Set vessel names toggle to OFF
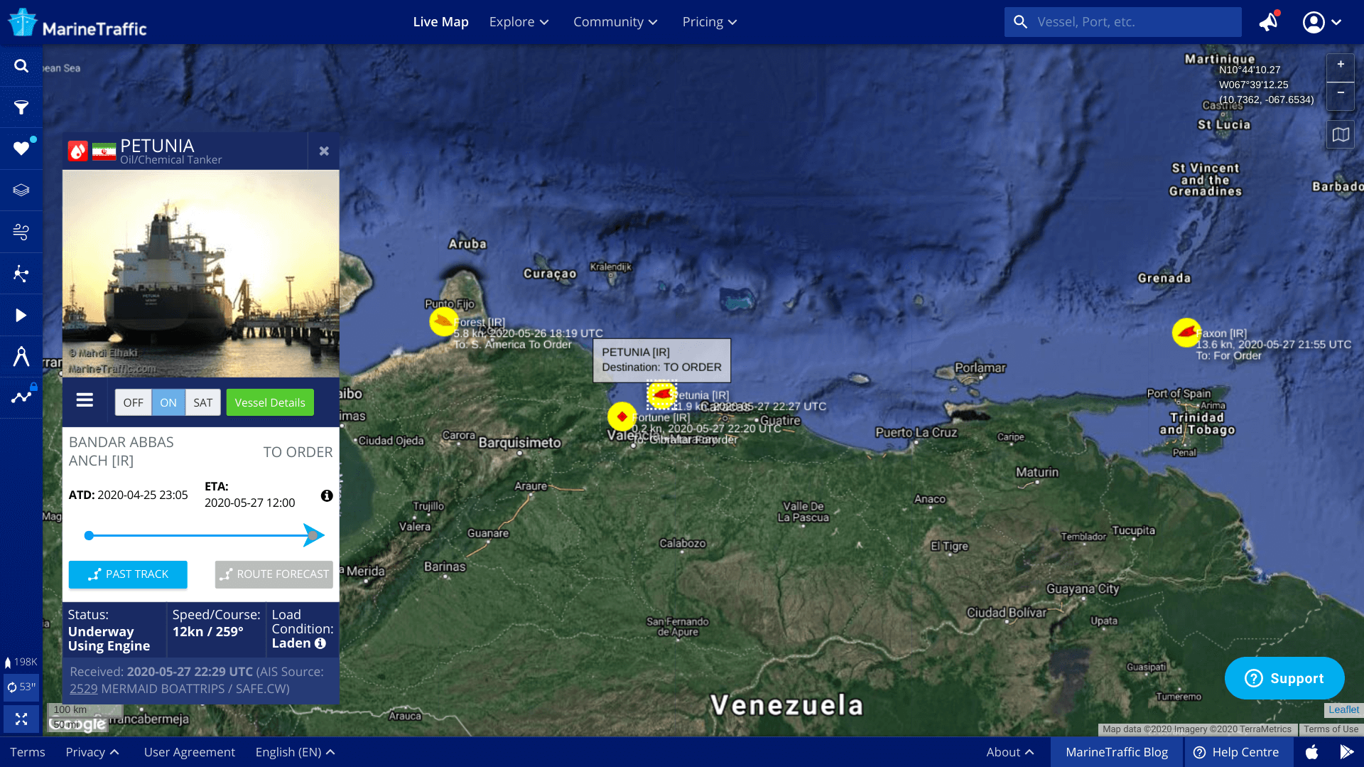Image resolution: width=1364 pixels, height=767 pixels. pyautogui.click(x=133, y=402)
